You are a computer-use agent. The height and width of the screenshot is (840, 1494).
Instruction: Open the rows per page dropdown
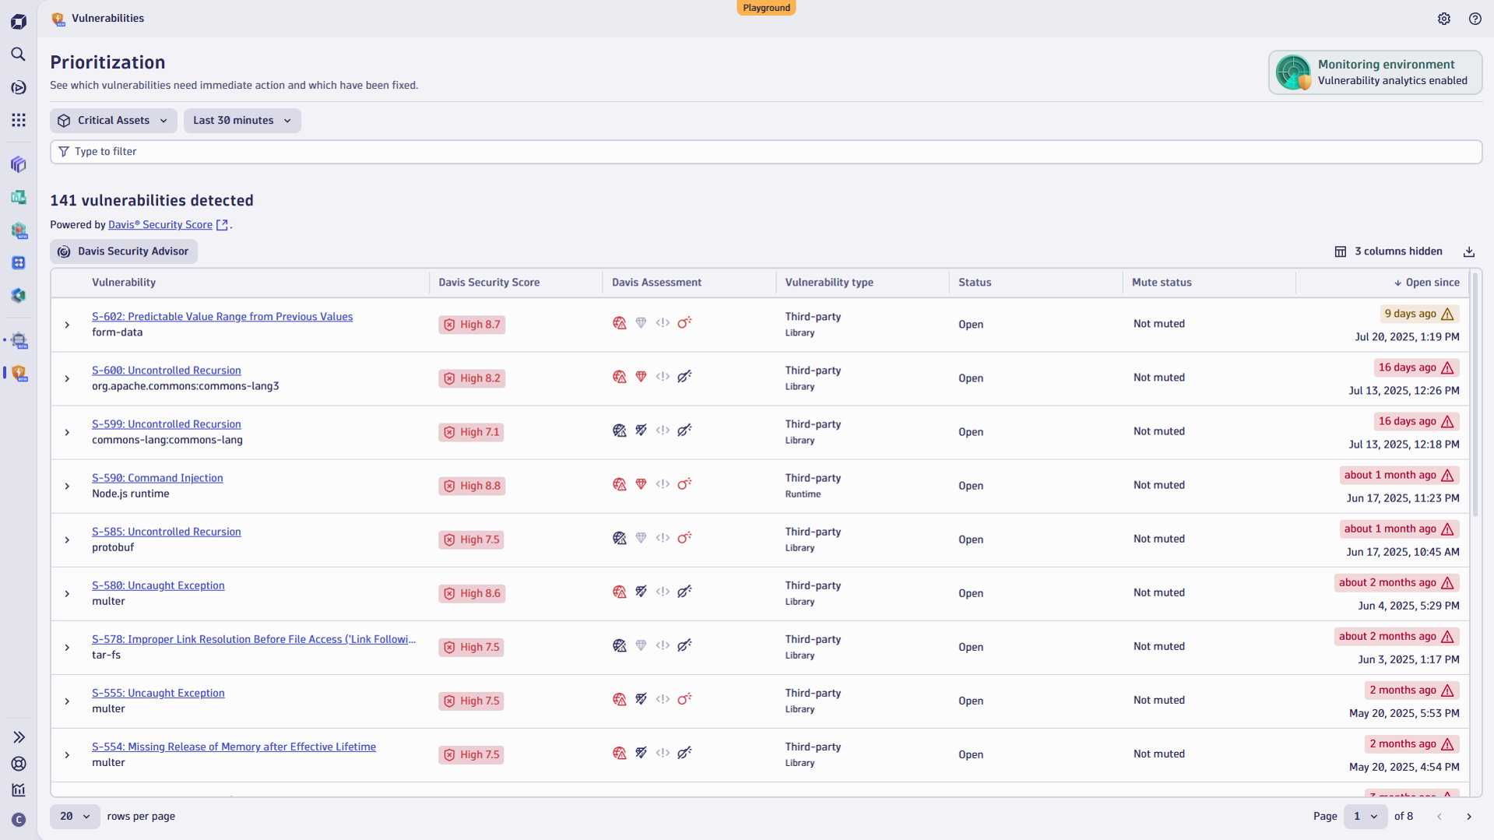74,816
